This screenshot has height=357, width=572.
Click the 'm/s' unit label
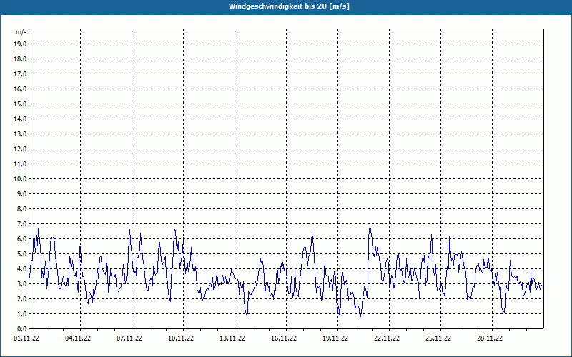(21, 32)
